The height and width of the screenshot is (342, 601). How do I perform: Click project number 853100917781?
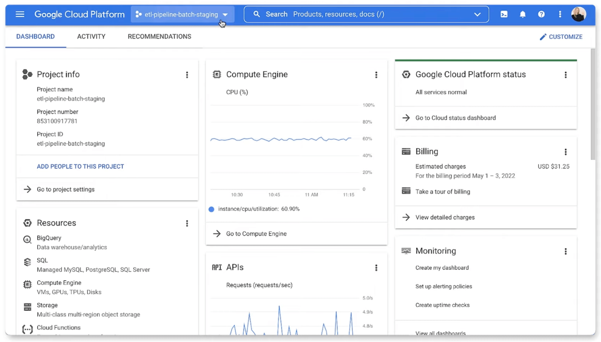(57, 121)
